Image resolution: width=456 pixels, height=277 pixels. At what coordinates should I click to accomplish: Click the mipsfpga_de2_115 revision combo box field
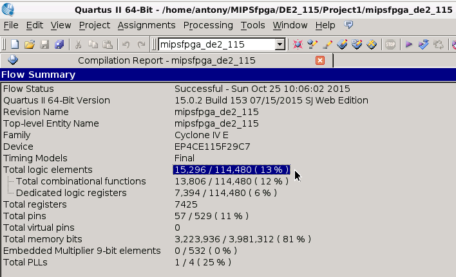pos(217,44)
